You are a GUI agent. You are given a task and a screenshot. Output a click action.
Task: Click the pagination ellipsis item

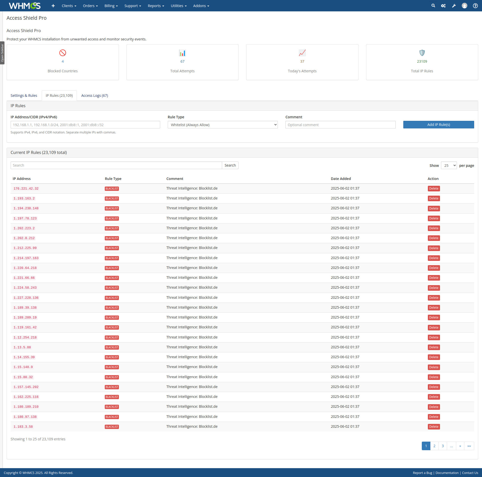451,446
